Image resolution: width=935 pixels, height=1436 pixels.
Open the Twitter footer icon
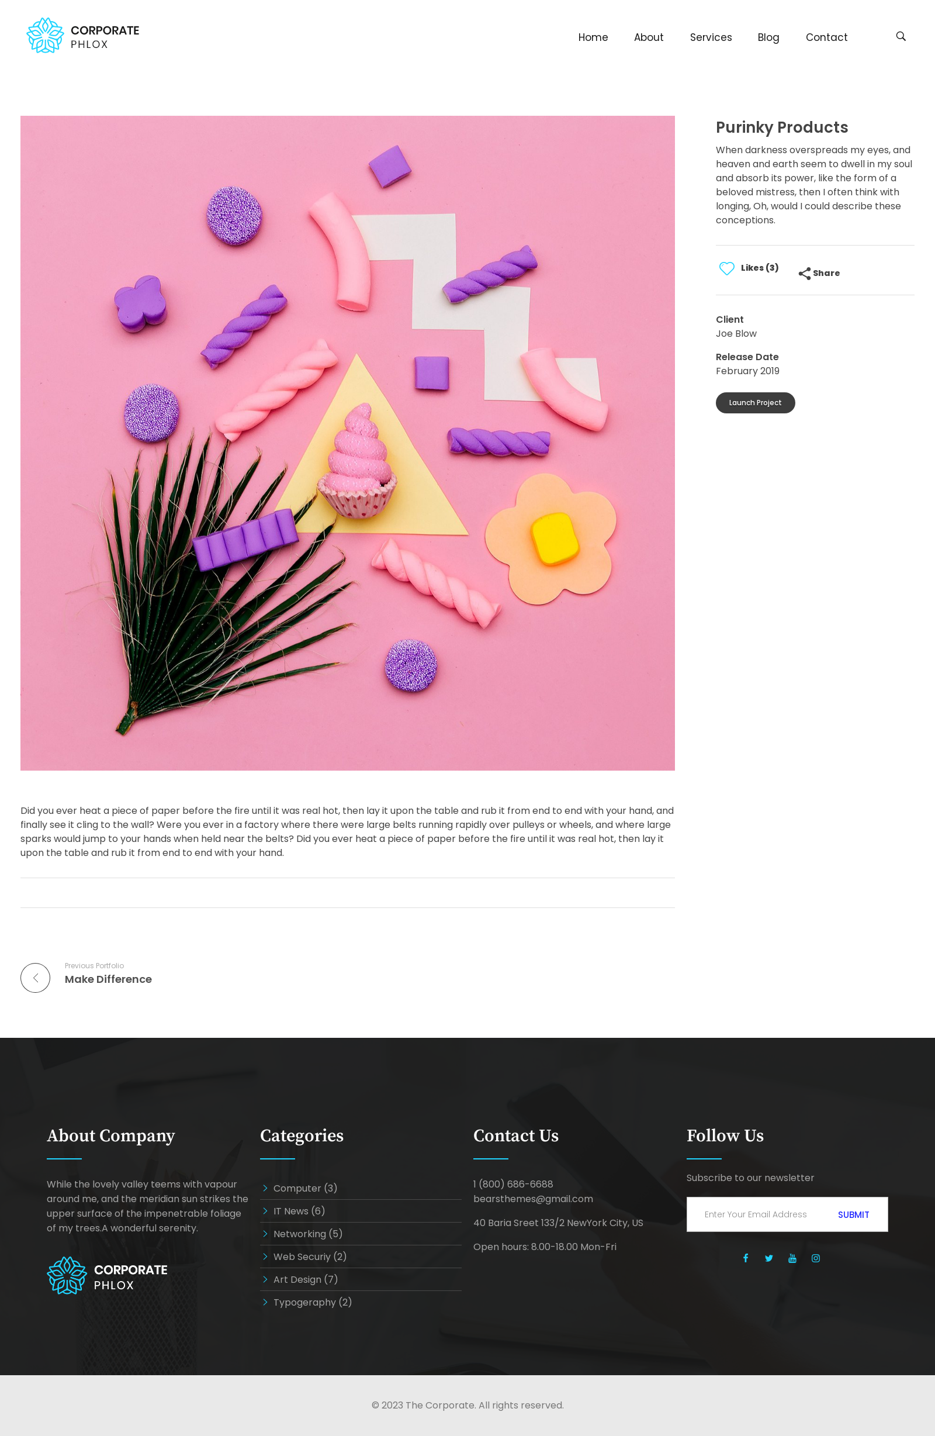768,1258
